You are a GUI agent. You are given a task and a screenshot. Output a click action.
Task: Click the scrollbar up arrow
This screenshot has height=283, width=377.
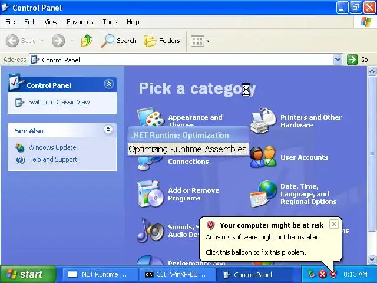click(372, 71)
